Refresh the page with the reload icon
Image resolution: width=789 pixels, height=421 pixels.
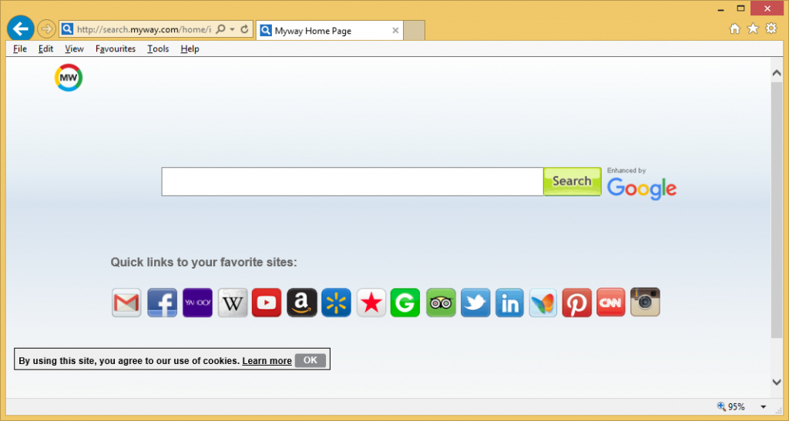click(244, 29)
